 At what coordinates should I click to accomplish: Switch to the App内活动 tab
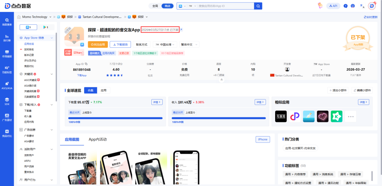[x=98, y=139]
